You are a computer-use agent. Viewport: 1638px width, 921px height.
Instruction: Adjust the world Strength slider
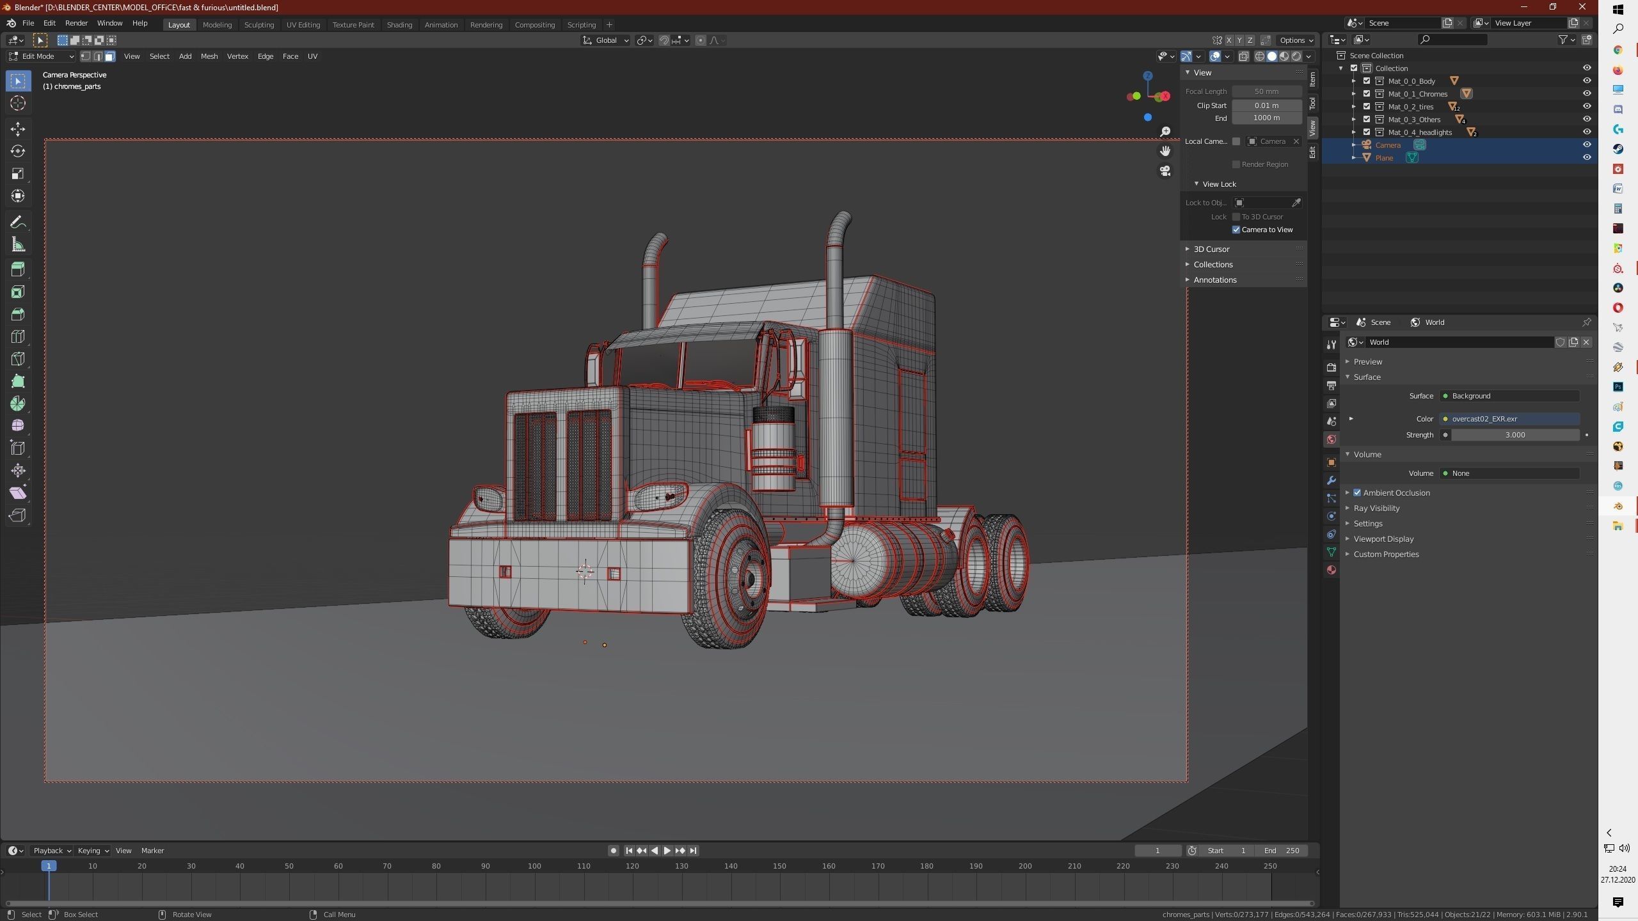click(1515, 435)
